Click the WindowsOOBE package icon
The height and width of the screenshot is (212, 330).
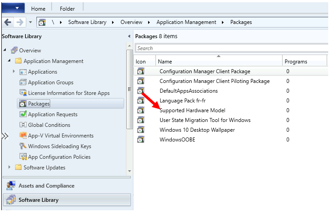tap(141, 139)
